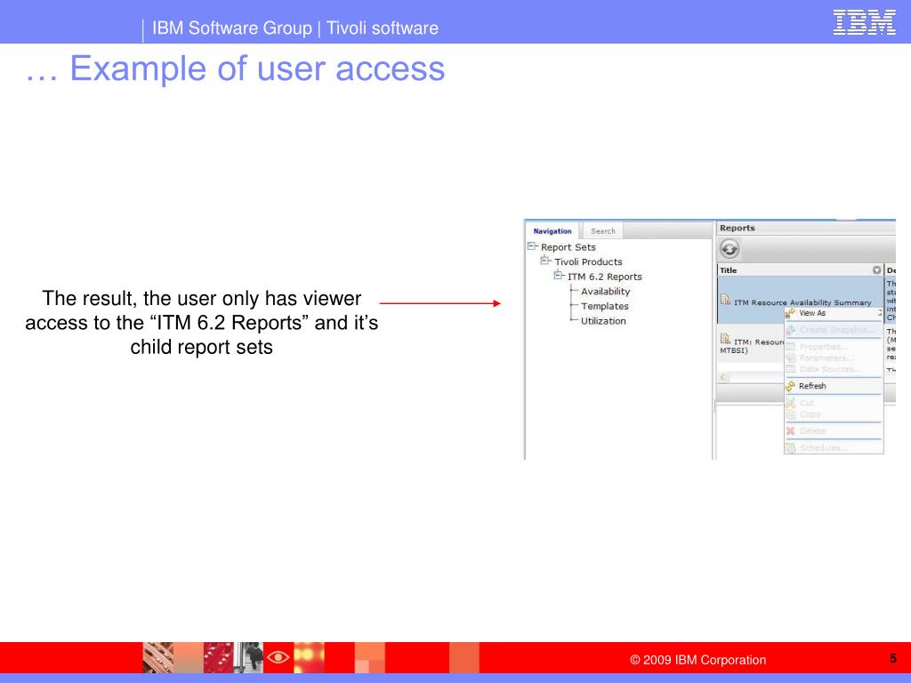Click ITM Resource Availability Summary report title

point(802,302)
